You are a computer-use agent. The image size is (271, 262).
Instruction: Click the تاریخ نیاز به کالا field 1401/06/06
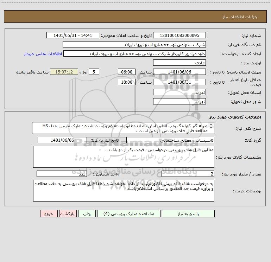coord(62,140)
